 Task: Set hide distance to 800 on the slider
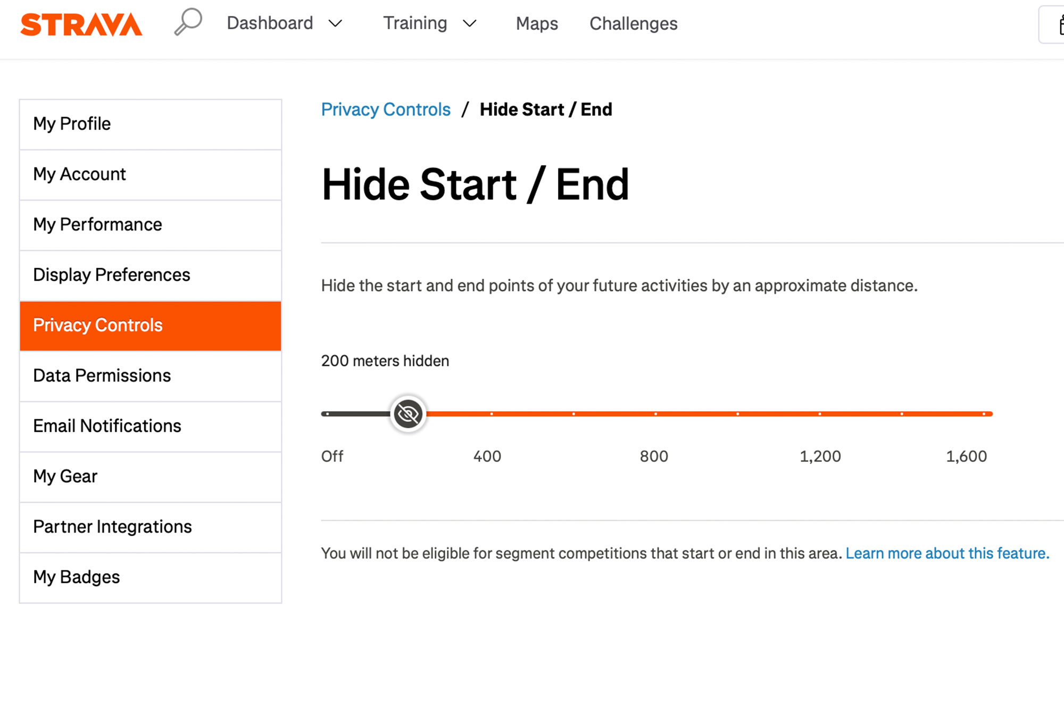(655, 413)
